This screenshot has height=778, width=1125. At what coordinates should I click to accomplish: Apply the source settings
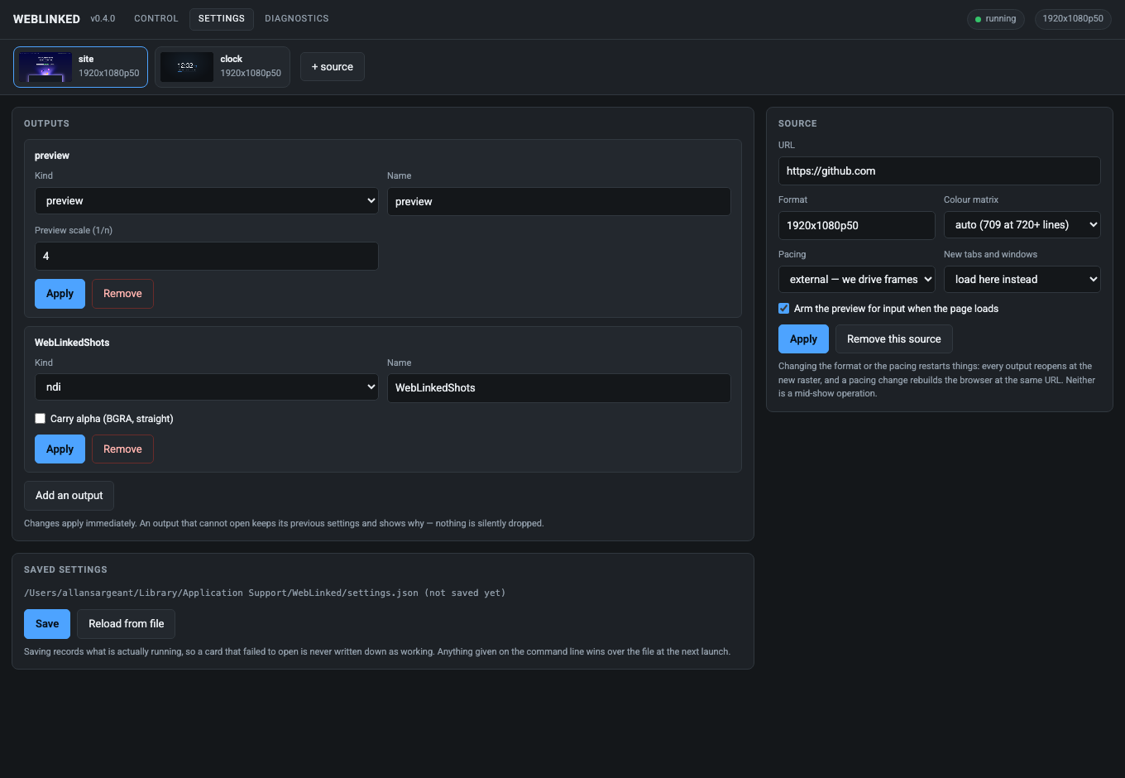coord(803,339)
